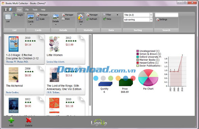Toggle the Scale option for cards
Image resolution: width=199 pixels, height=129 pixels.
click(40, 19)
